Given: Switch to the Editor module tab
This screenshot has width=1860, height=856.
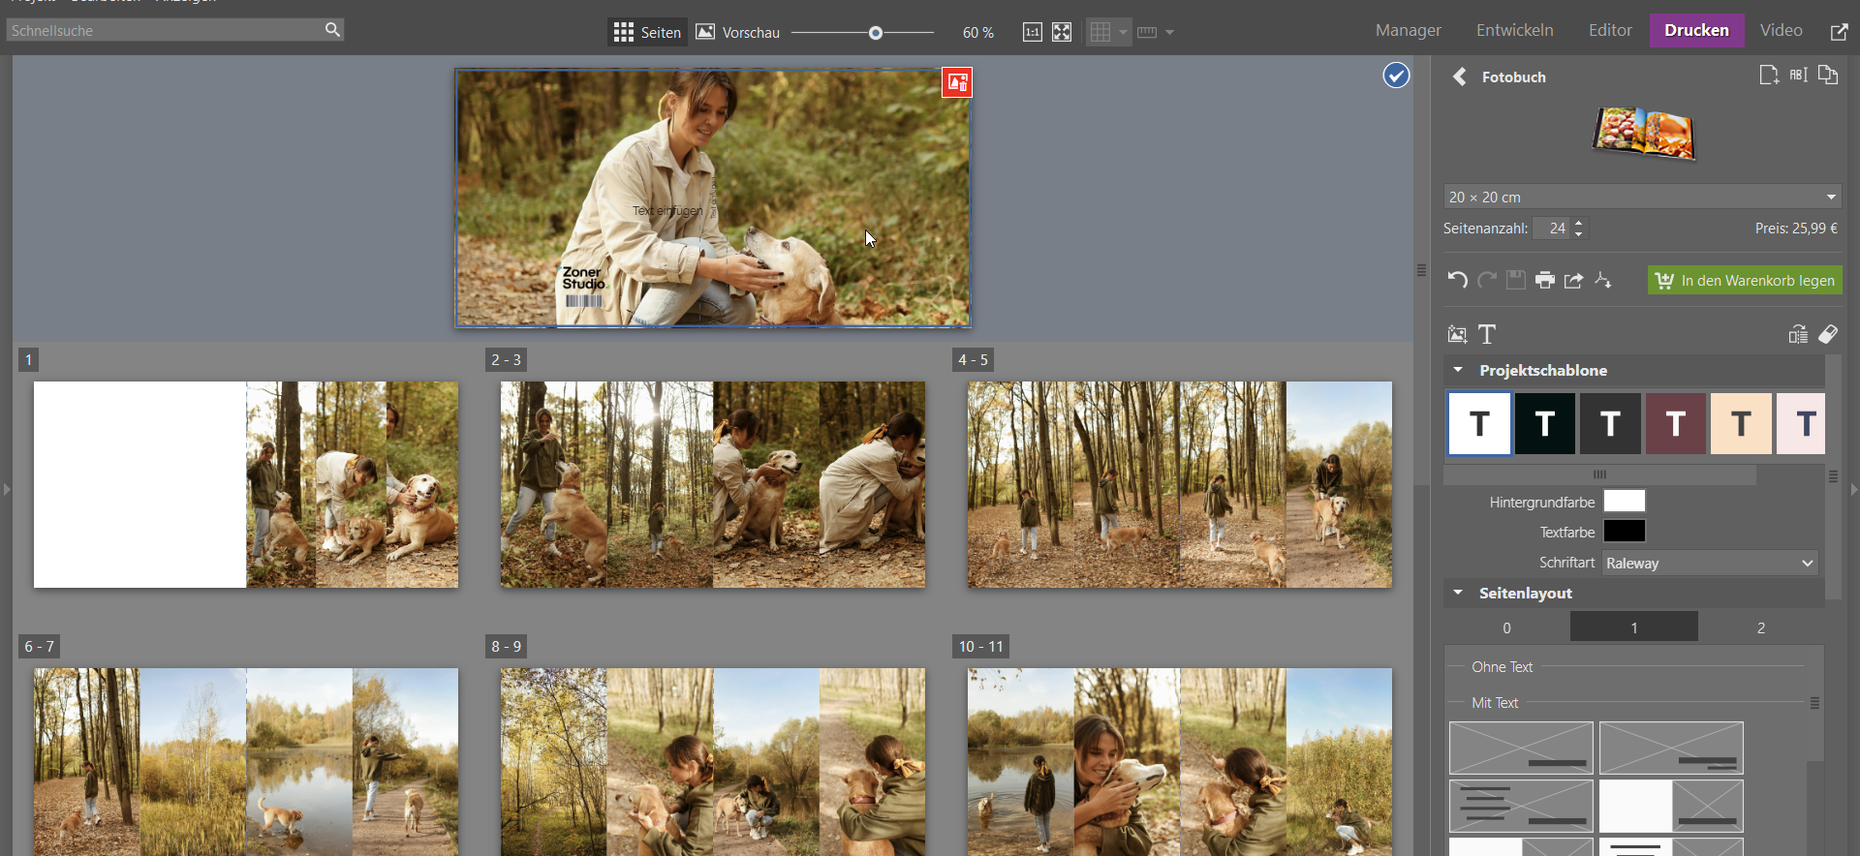Looking at the screenshot, I should [1610, 31].
